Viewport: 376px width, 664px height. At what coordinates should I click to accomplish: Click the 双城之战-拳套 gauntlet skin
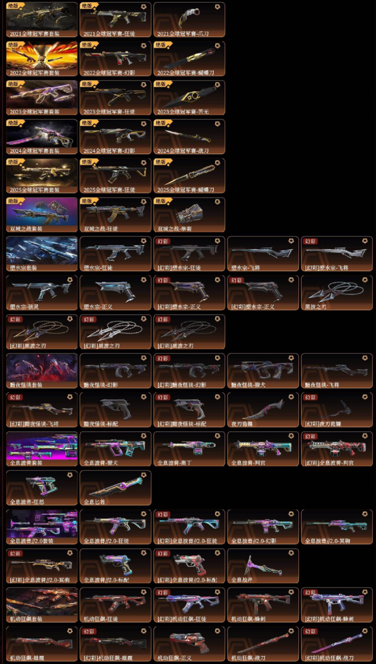pos(189,215)
